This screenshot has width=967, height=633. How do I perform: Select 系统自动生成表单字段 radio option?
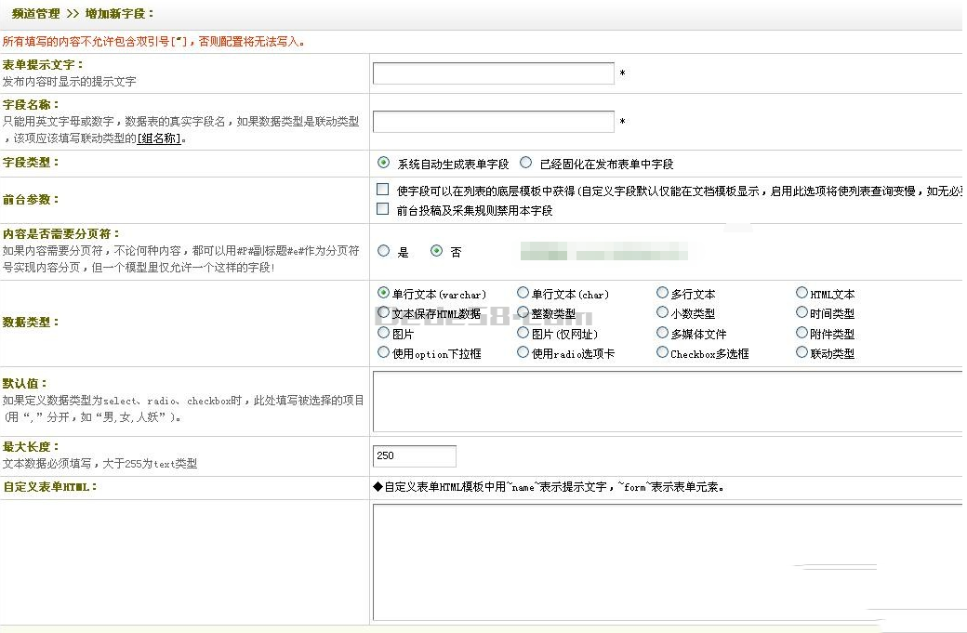pyautogui.click(x=383, y=163)
